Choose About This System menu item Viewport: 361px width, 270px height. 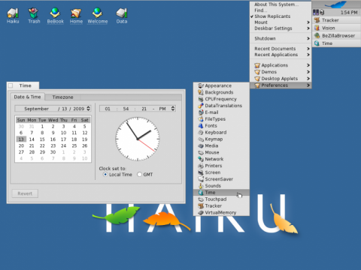(281, 4)
